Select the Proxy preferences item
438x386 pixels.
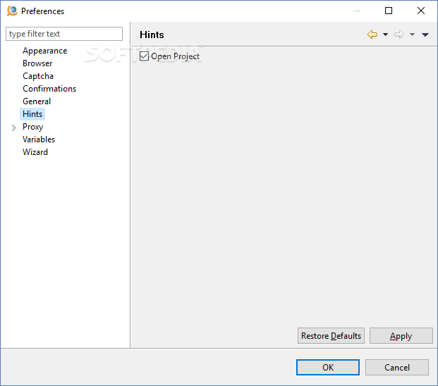pos(32,127)
